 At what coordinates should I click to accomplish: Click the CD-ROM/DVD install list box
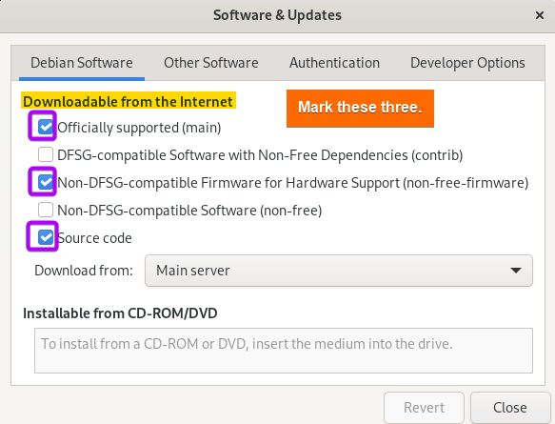[x=284, y=351]
